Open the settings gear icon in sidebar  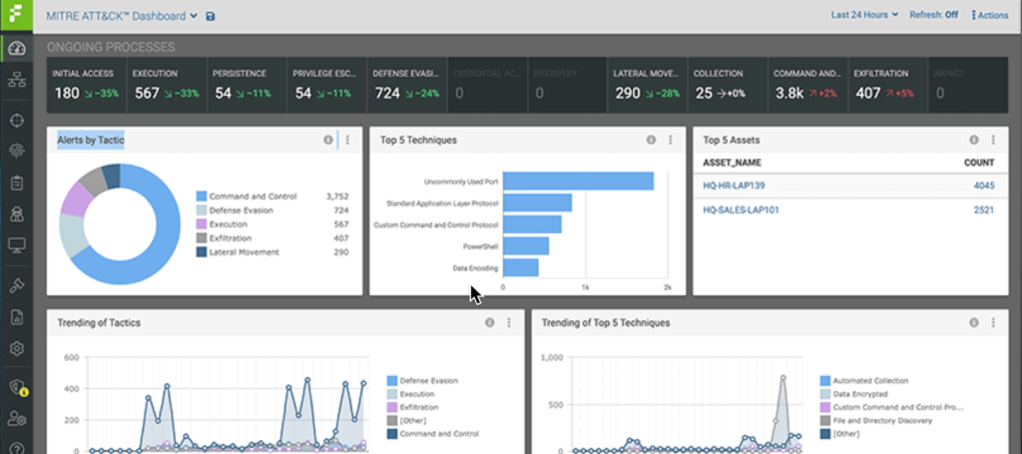tap(16, 348)
